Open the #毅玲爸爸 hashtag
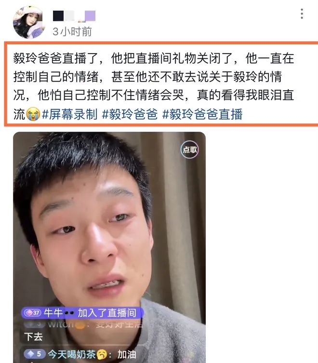The height and width of the screenshot is (363, 318). [130, 114]
